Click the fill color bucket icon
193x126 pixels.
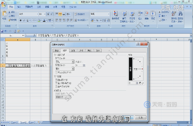click(39, 20)
